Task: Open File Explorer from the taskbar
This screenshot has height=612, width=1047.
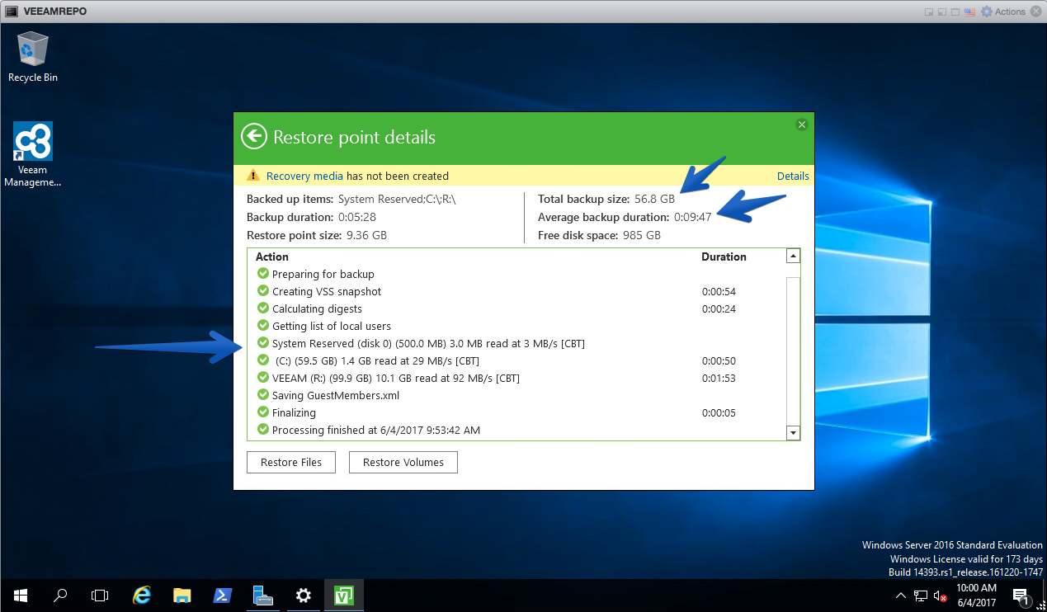Action: (x=182, y=596)
